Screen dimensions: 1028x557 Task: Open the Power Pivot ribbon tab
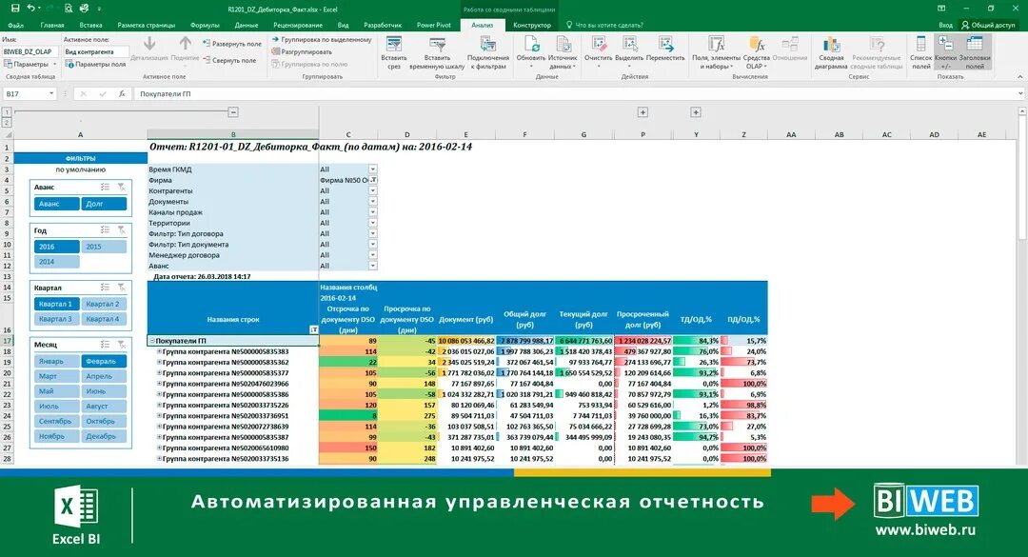pos(433,25)
